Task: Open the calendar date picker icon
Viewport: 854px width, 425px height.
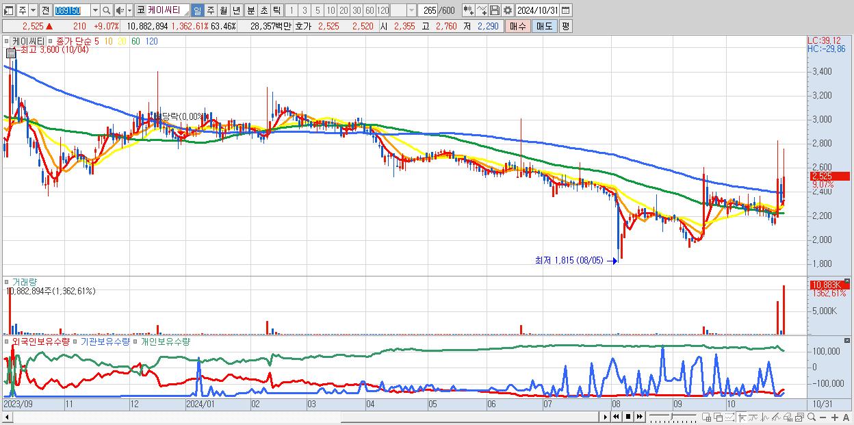Action: 567,10
